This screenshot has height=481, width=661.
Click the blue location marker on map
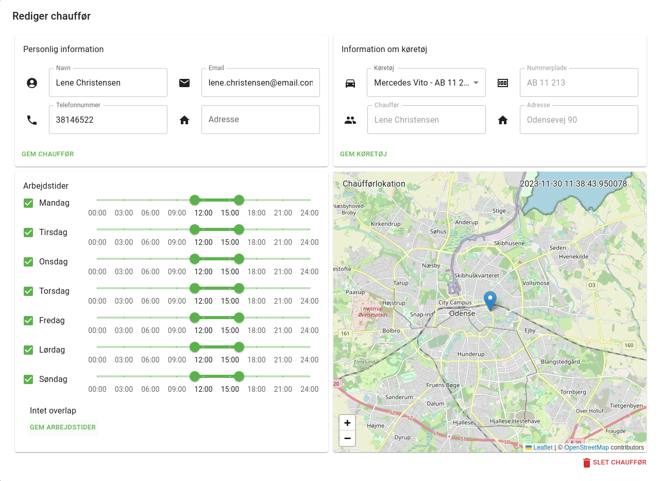(x=490, y=300)
